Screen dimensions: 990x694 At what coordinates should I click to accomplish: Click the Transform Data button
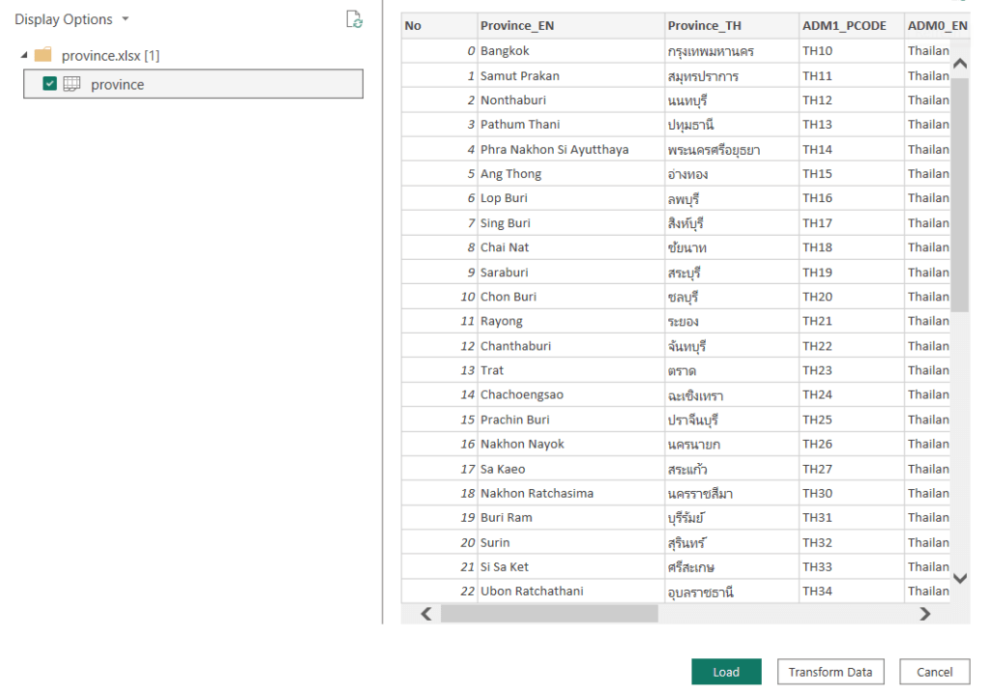point(830,672)
